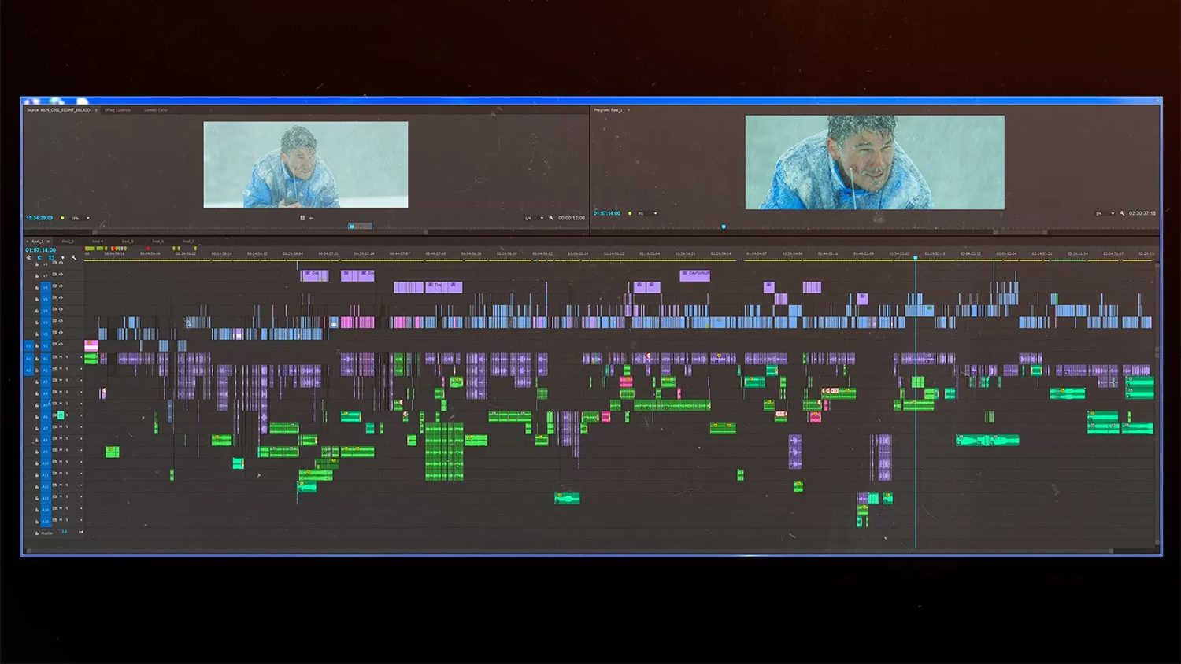The image size is (1181, 664).
Task: Click the drag audio only waveform icon
Action: [x=311, y=218]
